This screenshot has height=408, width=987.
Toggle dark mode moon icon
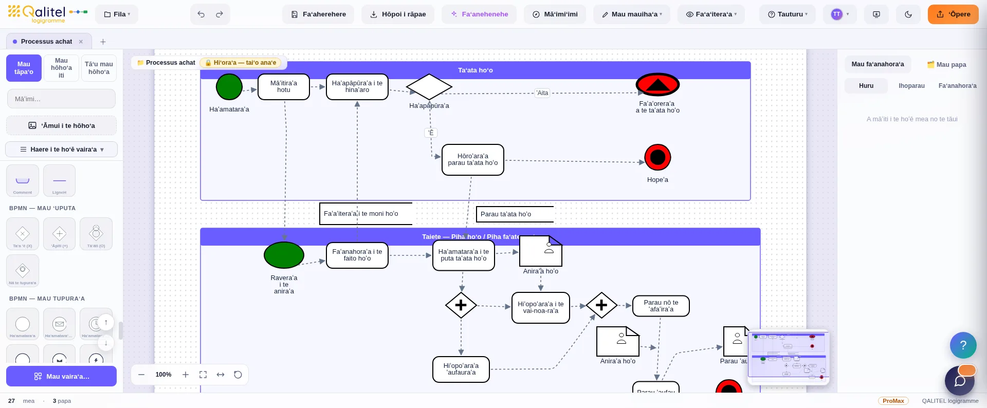tap(908, 14)
